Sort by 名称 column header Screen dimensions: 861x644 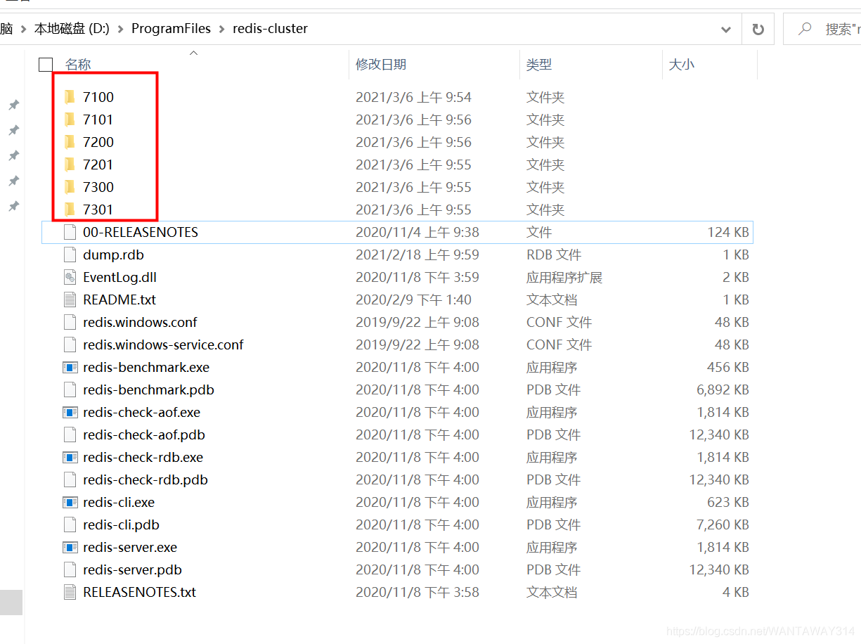click(x=78, y=65)
